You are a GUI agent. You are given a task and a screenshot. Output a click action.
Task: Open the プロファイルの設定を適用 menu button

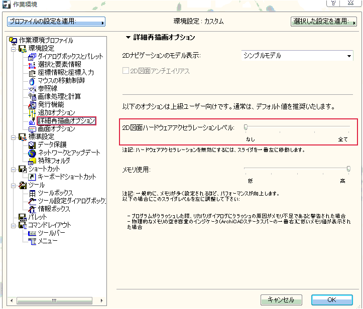[x=56, y=22]
